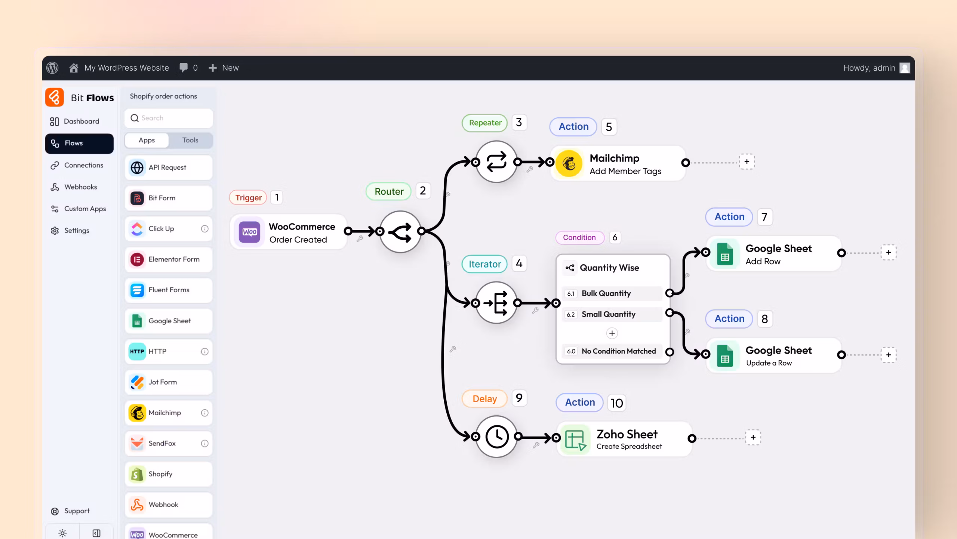The width and height of the screenshot is (957, 539).
Task: Open the home icon for My WordPress Website
Action: (x=74, y=68)
